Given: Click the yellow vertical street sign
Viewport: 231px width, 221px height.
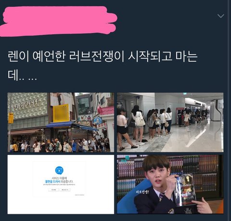Looking at the screenshot, I should pos(11,118).
